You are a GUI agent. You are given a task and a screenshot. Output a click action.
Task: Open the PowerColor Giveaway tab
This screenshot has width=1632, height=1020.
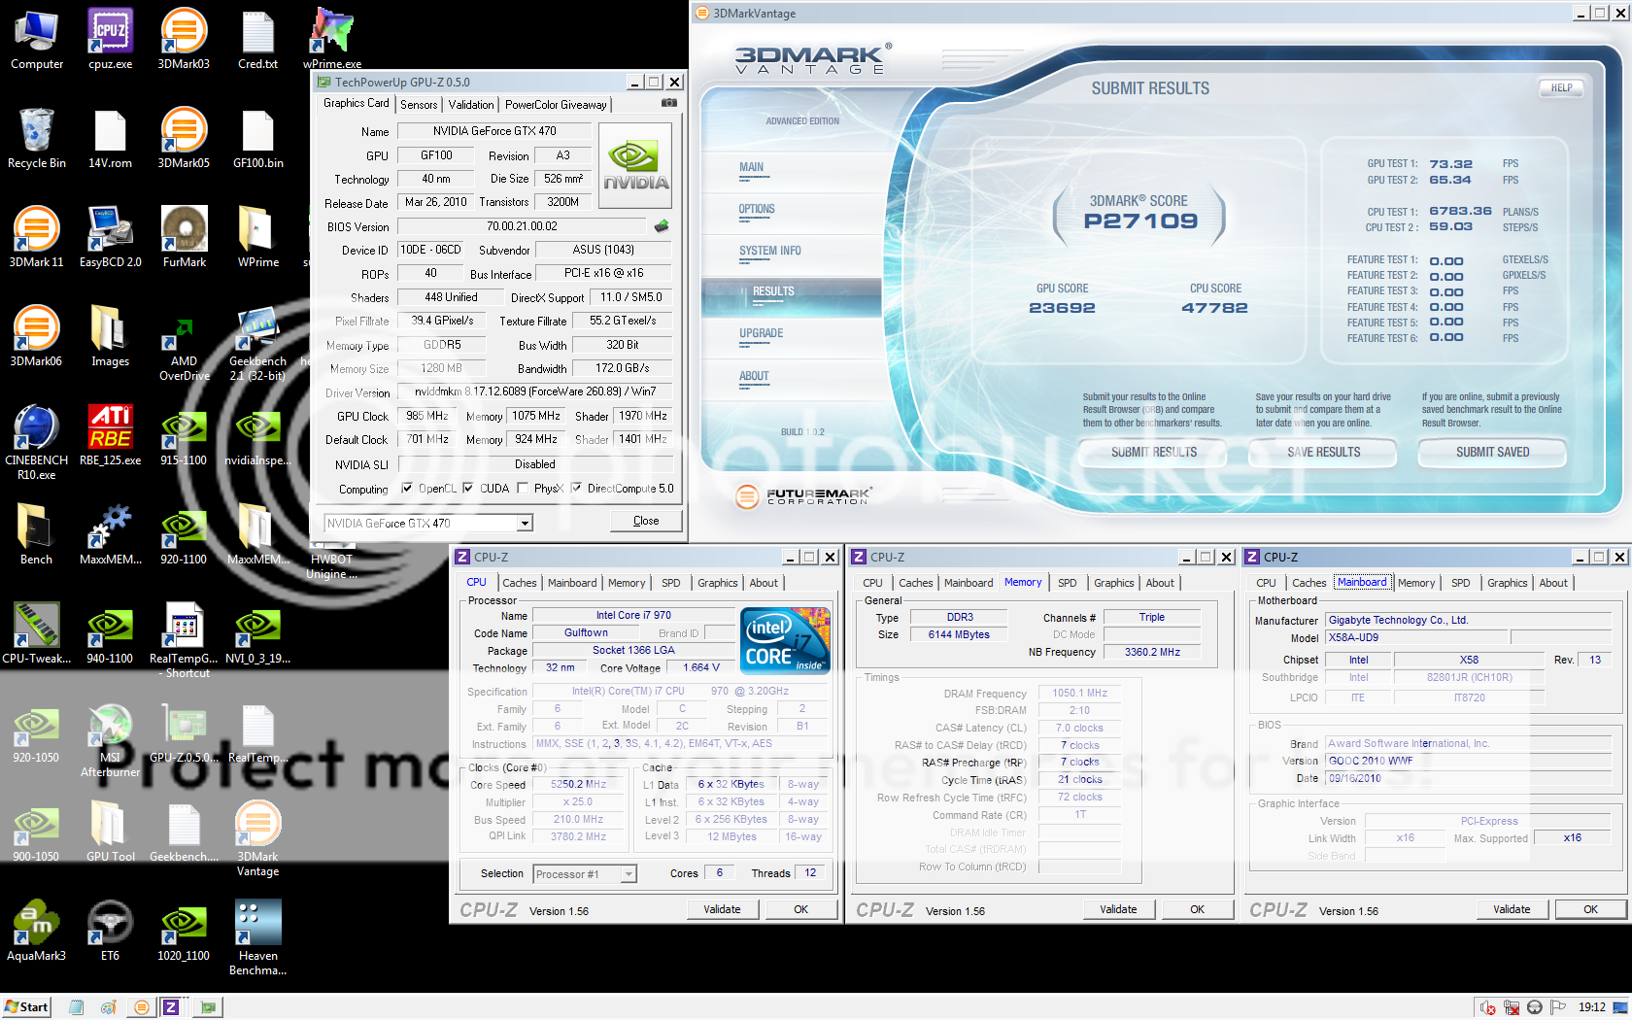tap(556, 105)
